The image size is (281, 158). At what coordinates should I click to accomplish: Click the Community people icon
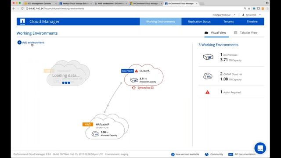point(207,154)
